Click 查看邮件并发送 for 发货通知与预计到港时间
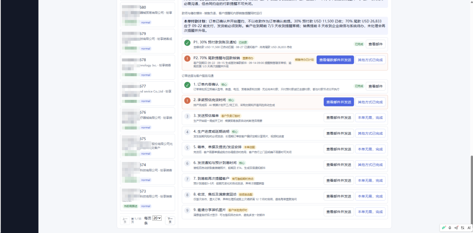 coord(339,165)
